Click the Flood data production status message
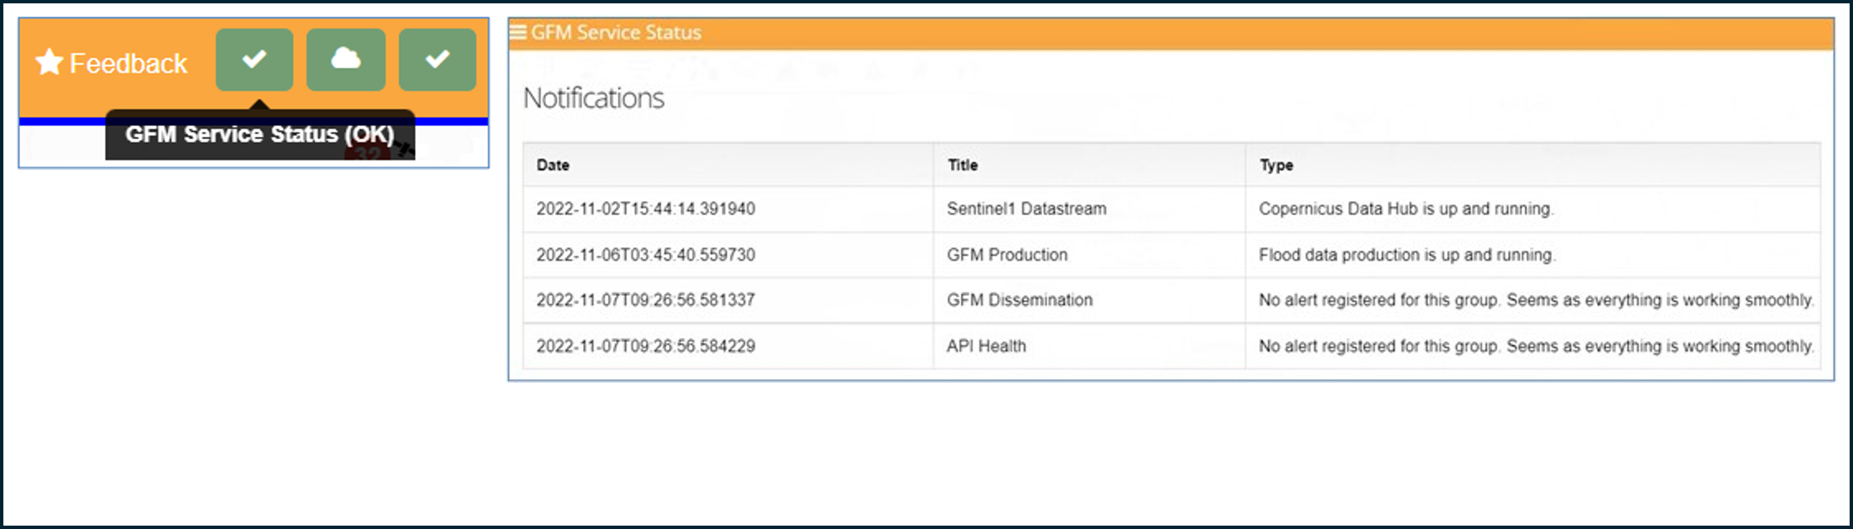Screen dimensions: 1853x529 click(x=1407, y=255)
